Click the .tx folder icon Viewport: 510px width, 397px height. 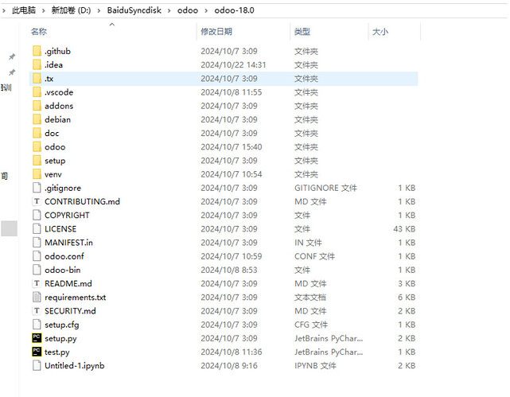[37, 78]
